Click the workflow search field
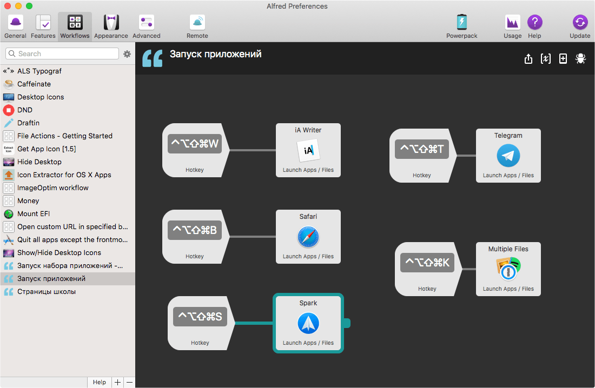This screenshot has width=595, height=388. [62, 53]
